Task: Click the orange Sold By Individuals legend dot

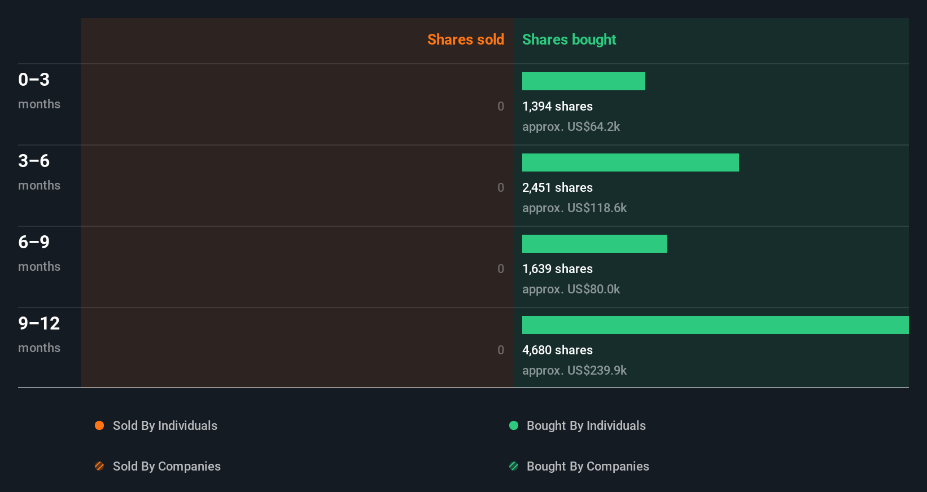Action: pyautogui.click(x=99, y=425)
